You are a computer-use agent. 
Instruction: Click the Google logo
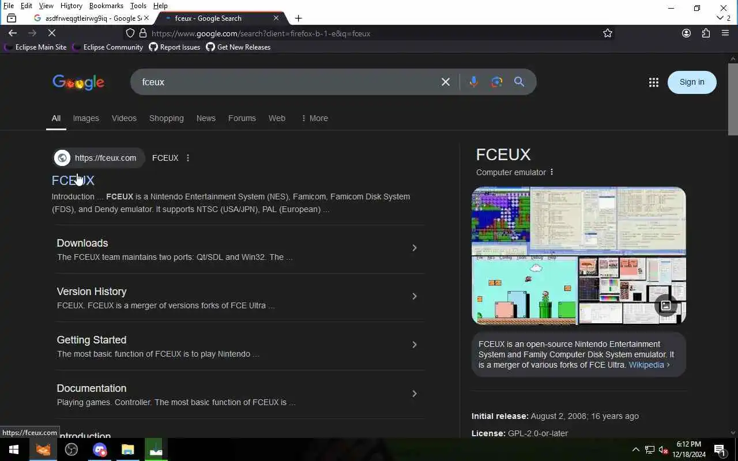tap(78, 82)
